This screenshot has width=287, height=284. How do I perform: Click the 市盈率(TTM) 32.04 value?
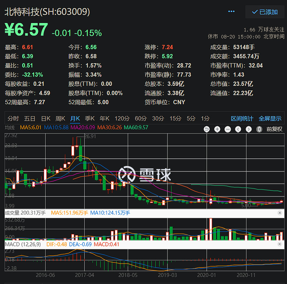pyautogui.click(x=255, y=66)
